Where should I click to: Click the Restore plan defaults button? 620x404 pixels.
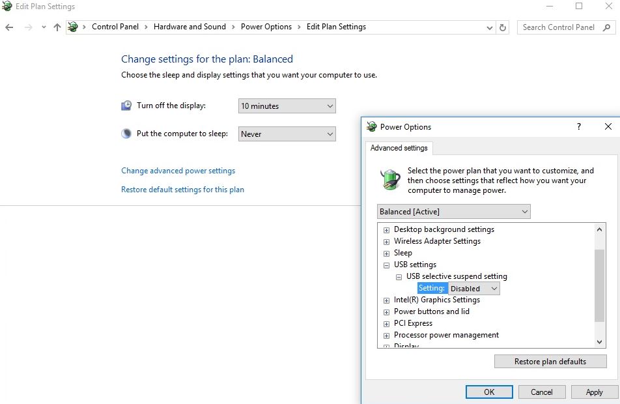[x=550, y=361]
